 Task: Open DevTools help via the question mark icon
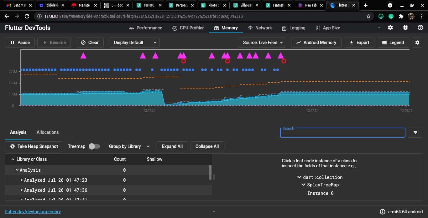420,28
